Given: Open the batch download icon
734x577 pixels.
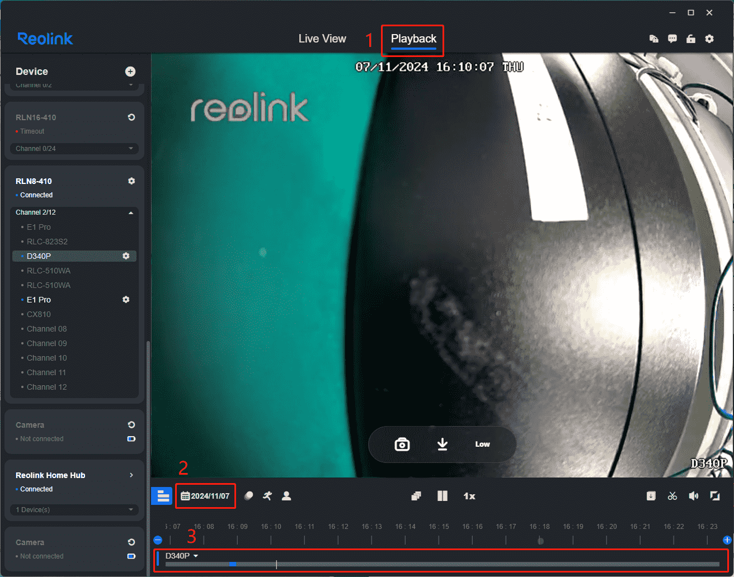Looking at the screenshot, I should pyautogui.click(x=651, y=496).
